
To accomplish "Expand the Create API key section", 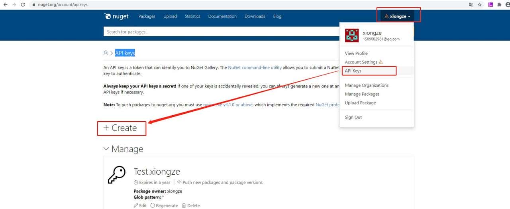I will click(x=121, y=128).
